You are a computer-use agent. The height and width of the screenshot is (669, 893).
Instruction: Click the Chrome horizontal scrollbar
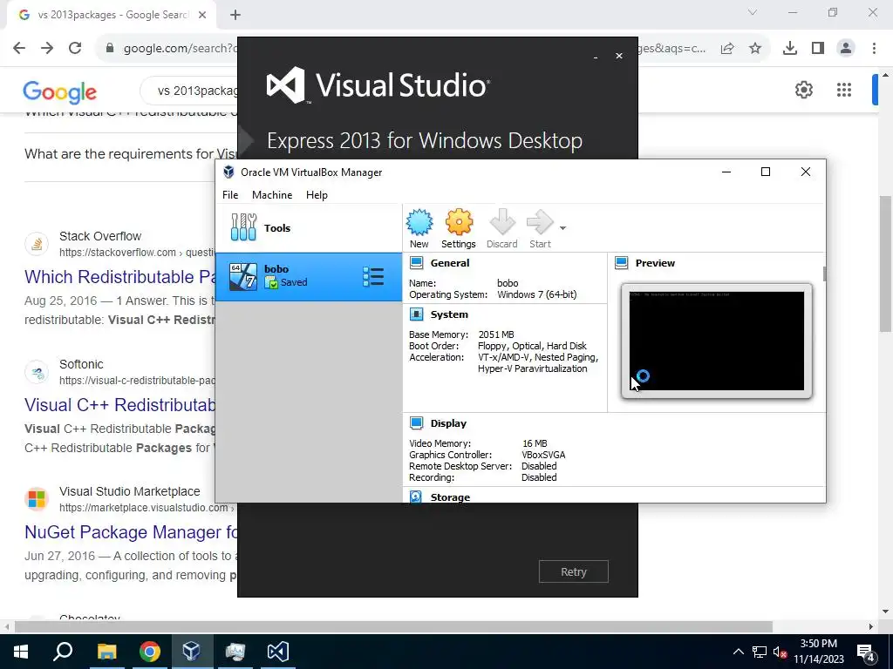tap(393, 627)
